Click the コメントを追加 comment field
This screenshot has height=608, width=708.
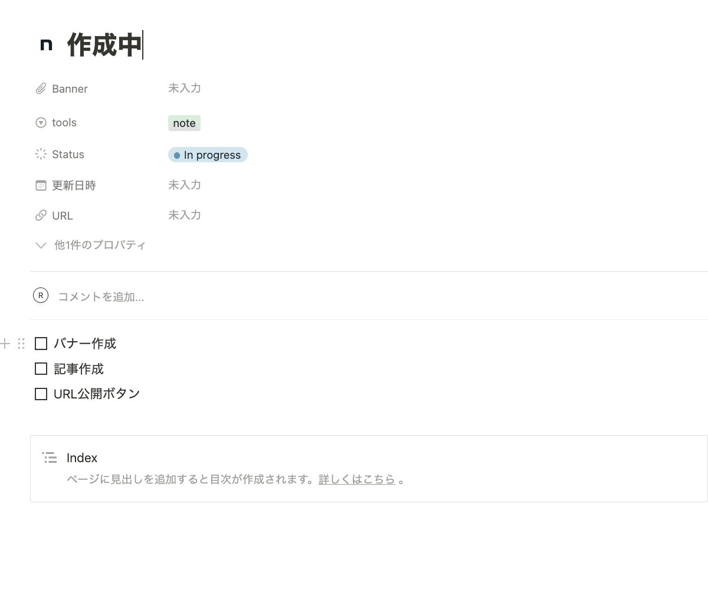coord(100,296)
